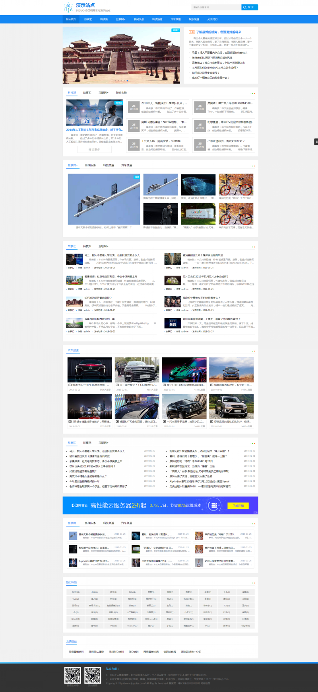Click the video icon beside 一汽丰田终于如愿 title
318x692 pixels.
click(164, 421)
